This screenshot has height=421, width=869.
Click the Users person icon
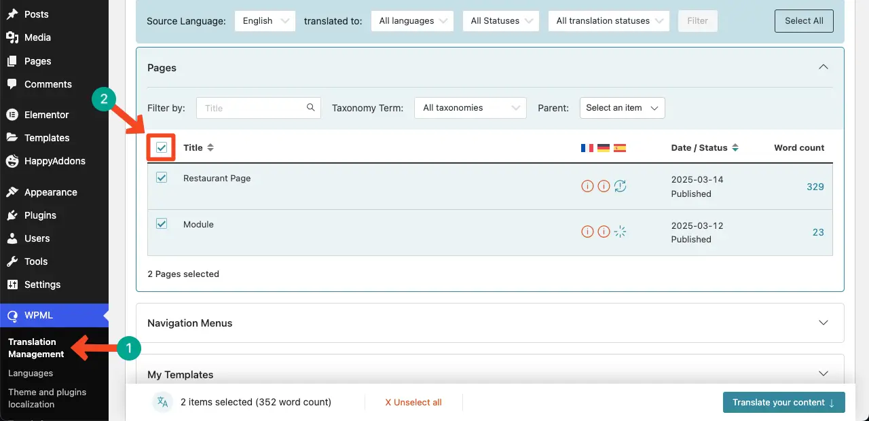pyautogui.click(x=12, y=238)
